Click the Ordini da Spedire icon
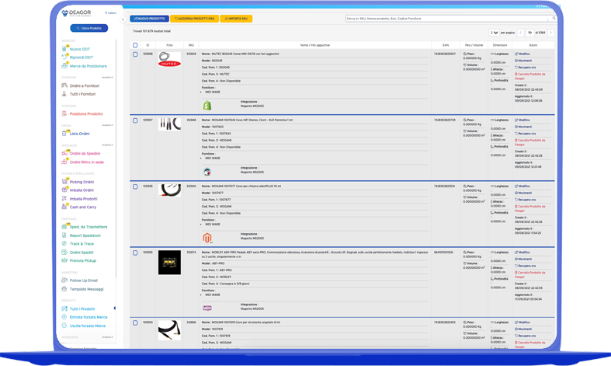Image resolution: width=611 pixels, height=366 pixels. pyautogui.click(x=64, y=153)
